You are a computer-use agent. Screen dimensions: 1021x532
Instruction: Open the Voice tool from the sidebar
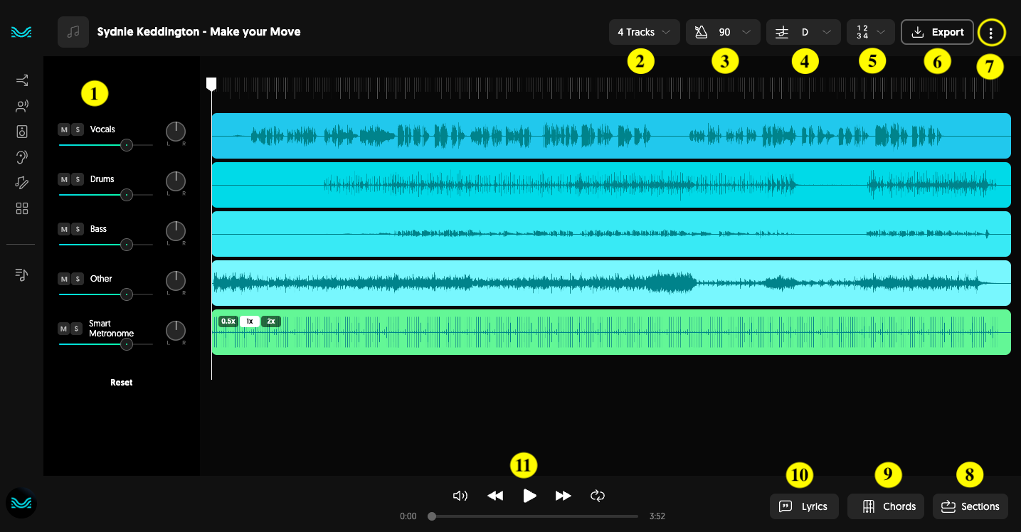point(21,105)
